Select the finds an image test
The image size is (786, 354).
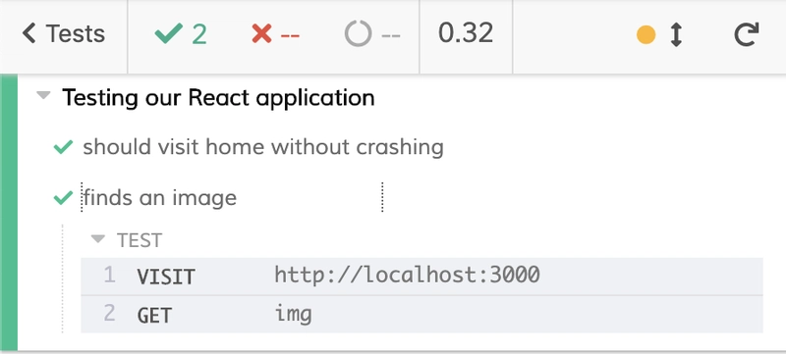[160, 197]
